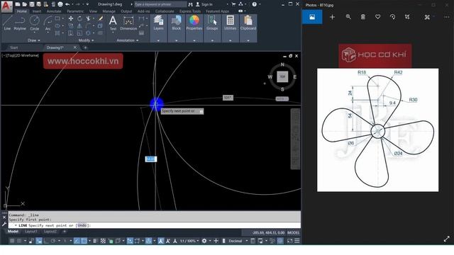Click the Undo arrow in quick access toolbar
Viewport: 454px width, 255px height.
pos(67,4)
